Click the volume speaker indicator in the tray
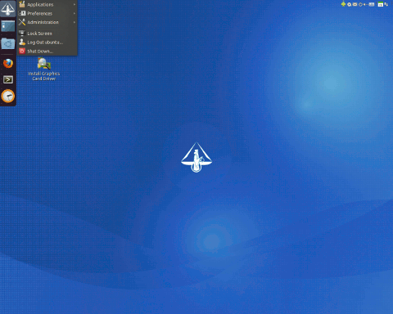Image resolution: width=393 pixels, height=314 pixels. pyautogui.click(x=365, y=4)
